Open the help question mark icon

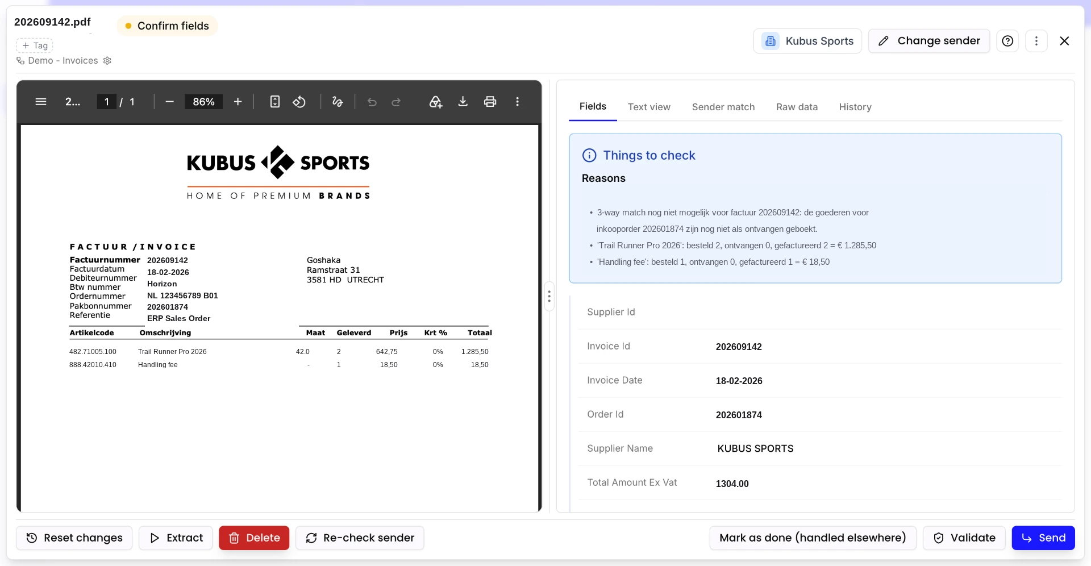click(1007, 41)
